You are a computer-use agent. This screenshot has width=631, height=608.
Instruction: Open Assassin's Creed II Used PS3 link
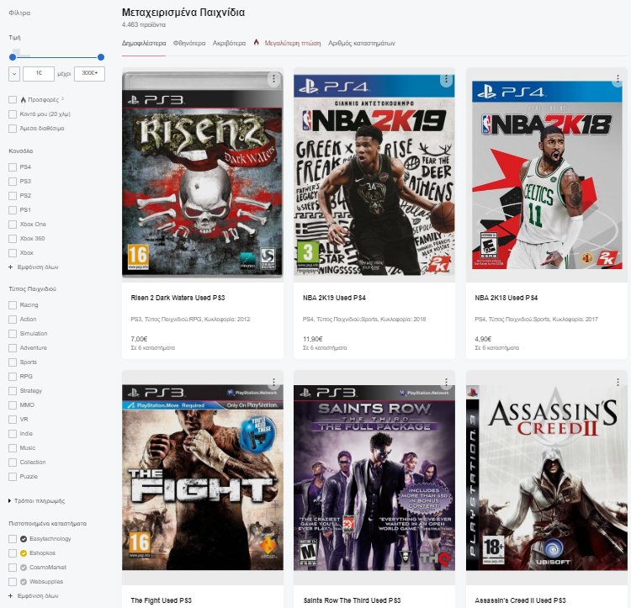point(520,600)
